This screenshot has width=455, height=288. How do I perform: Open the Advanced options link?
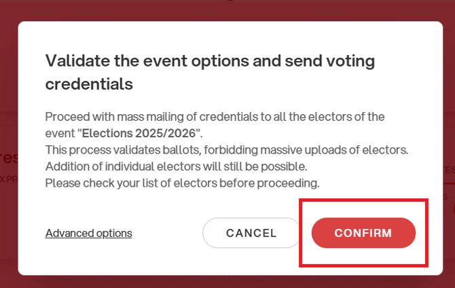89,233
